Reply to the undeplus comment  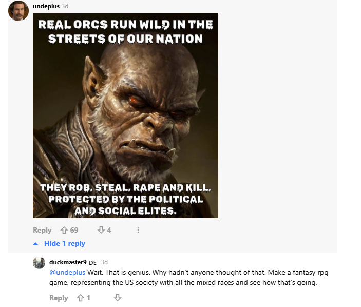coord(42,230)
